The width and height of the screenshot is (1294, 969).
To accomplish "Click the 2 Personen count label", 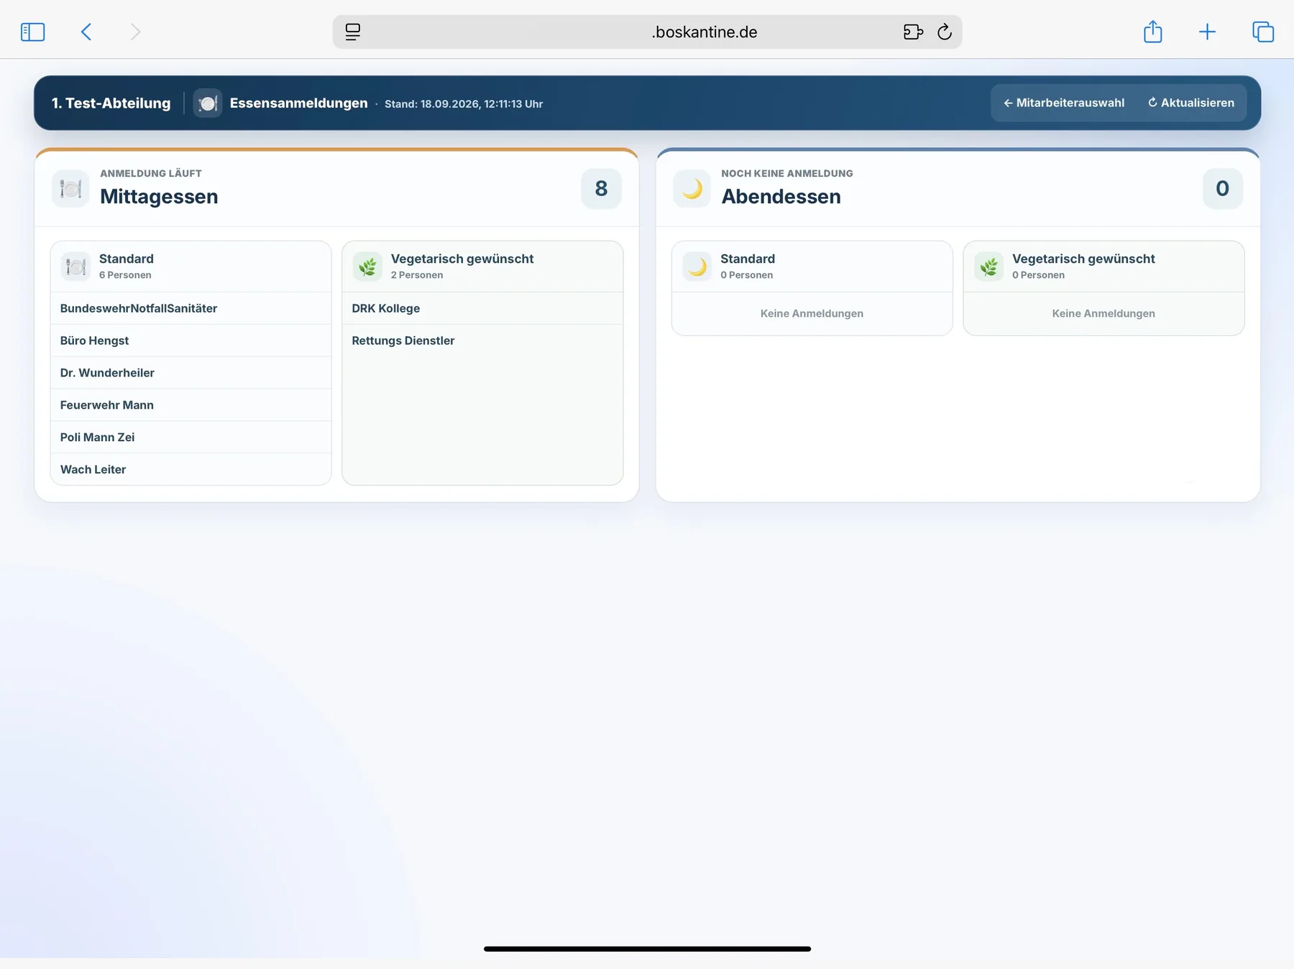I will click(417, 275).
